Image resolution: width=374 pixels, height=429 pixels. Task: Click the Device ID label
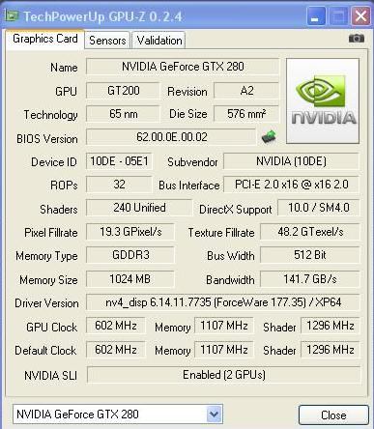point(54,162)
